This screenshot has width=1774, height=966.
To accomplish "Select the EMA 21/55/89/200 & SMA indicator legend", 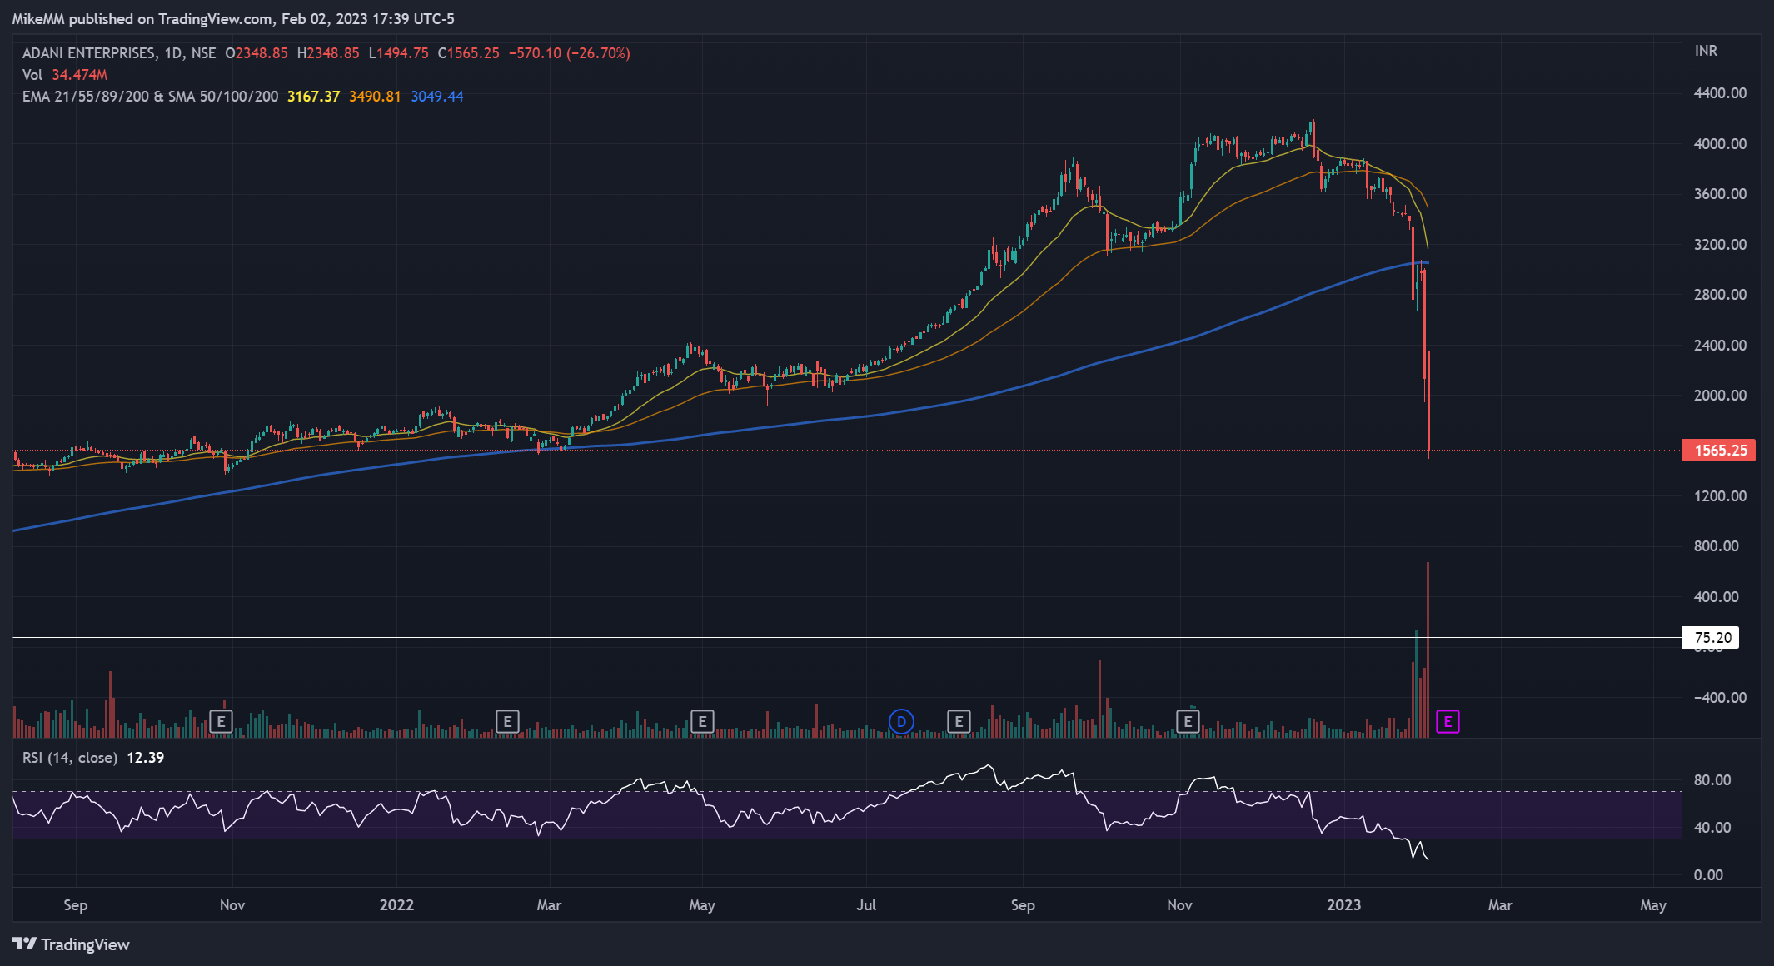I will [150, 97].
